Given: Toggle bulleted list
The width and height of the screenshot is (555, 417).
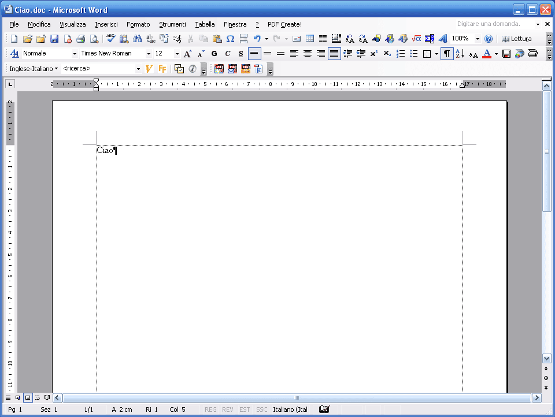Looking at the screenshot, I should pyautogui.click(x=414, y=54).
